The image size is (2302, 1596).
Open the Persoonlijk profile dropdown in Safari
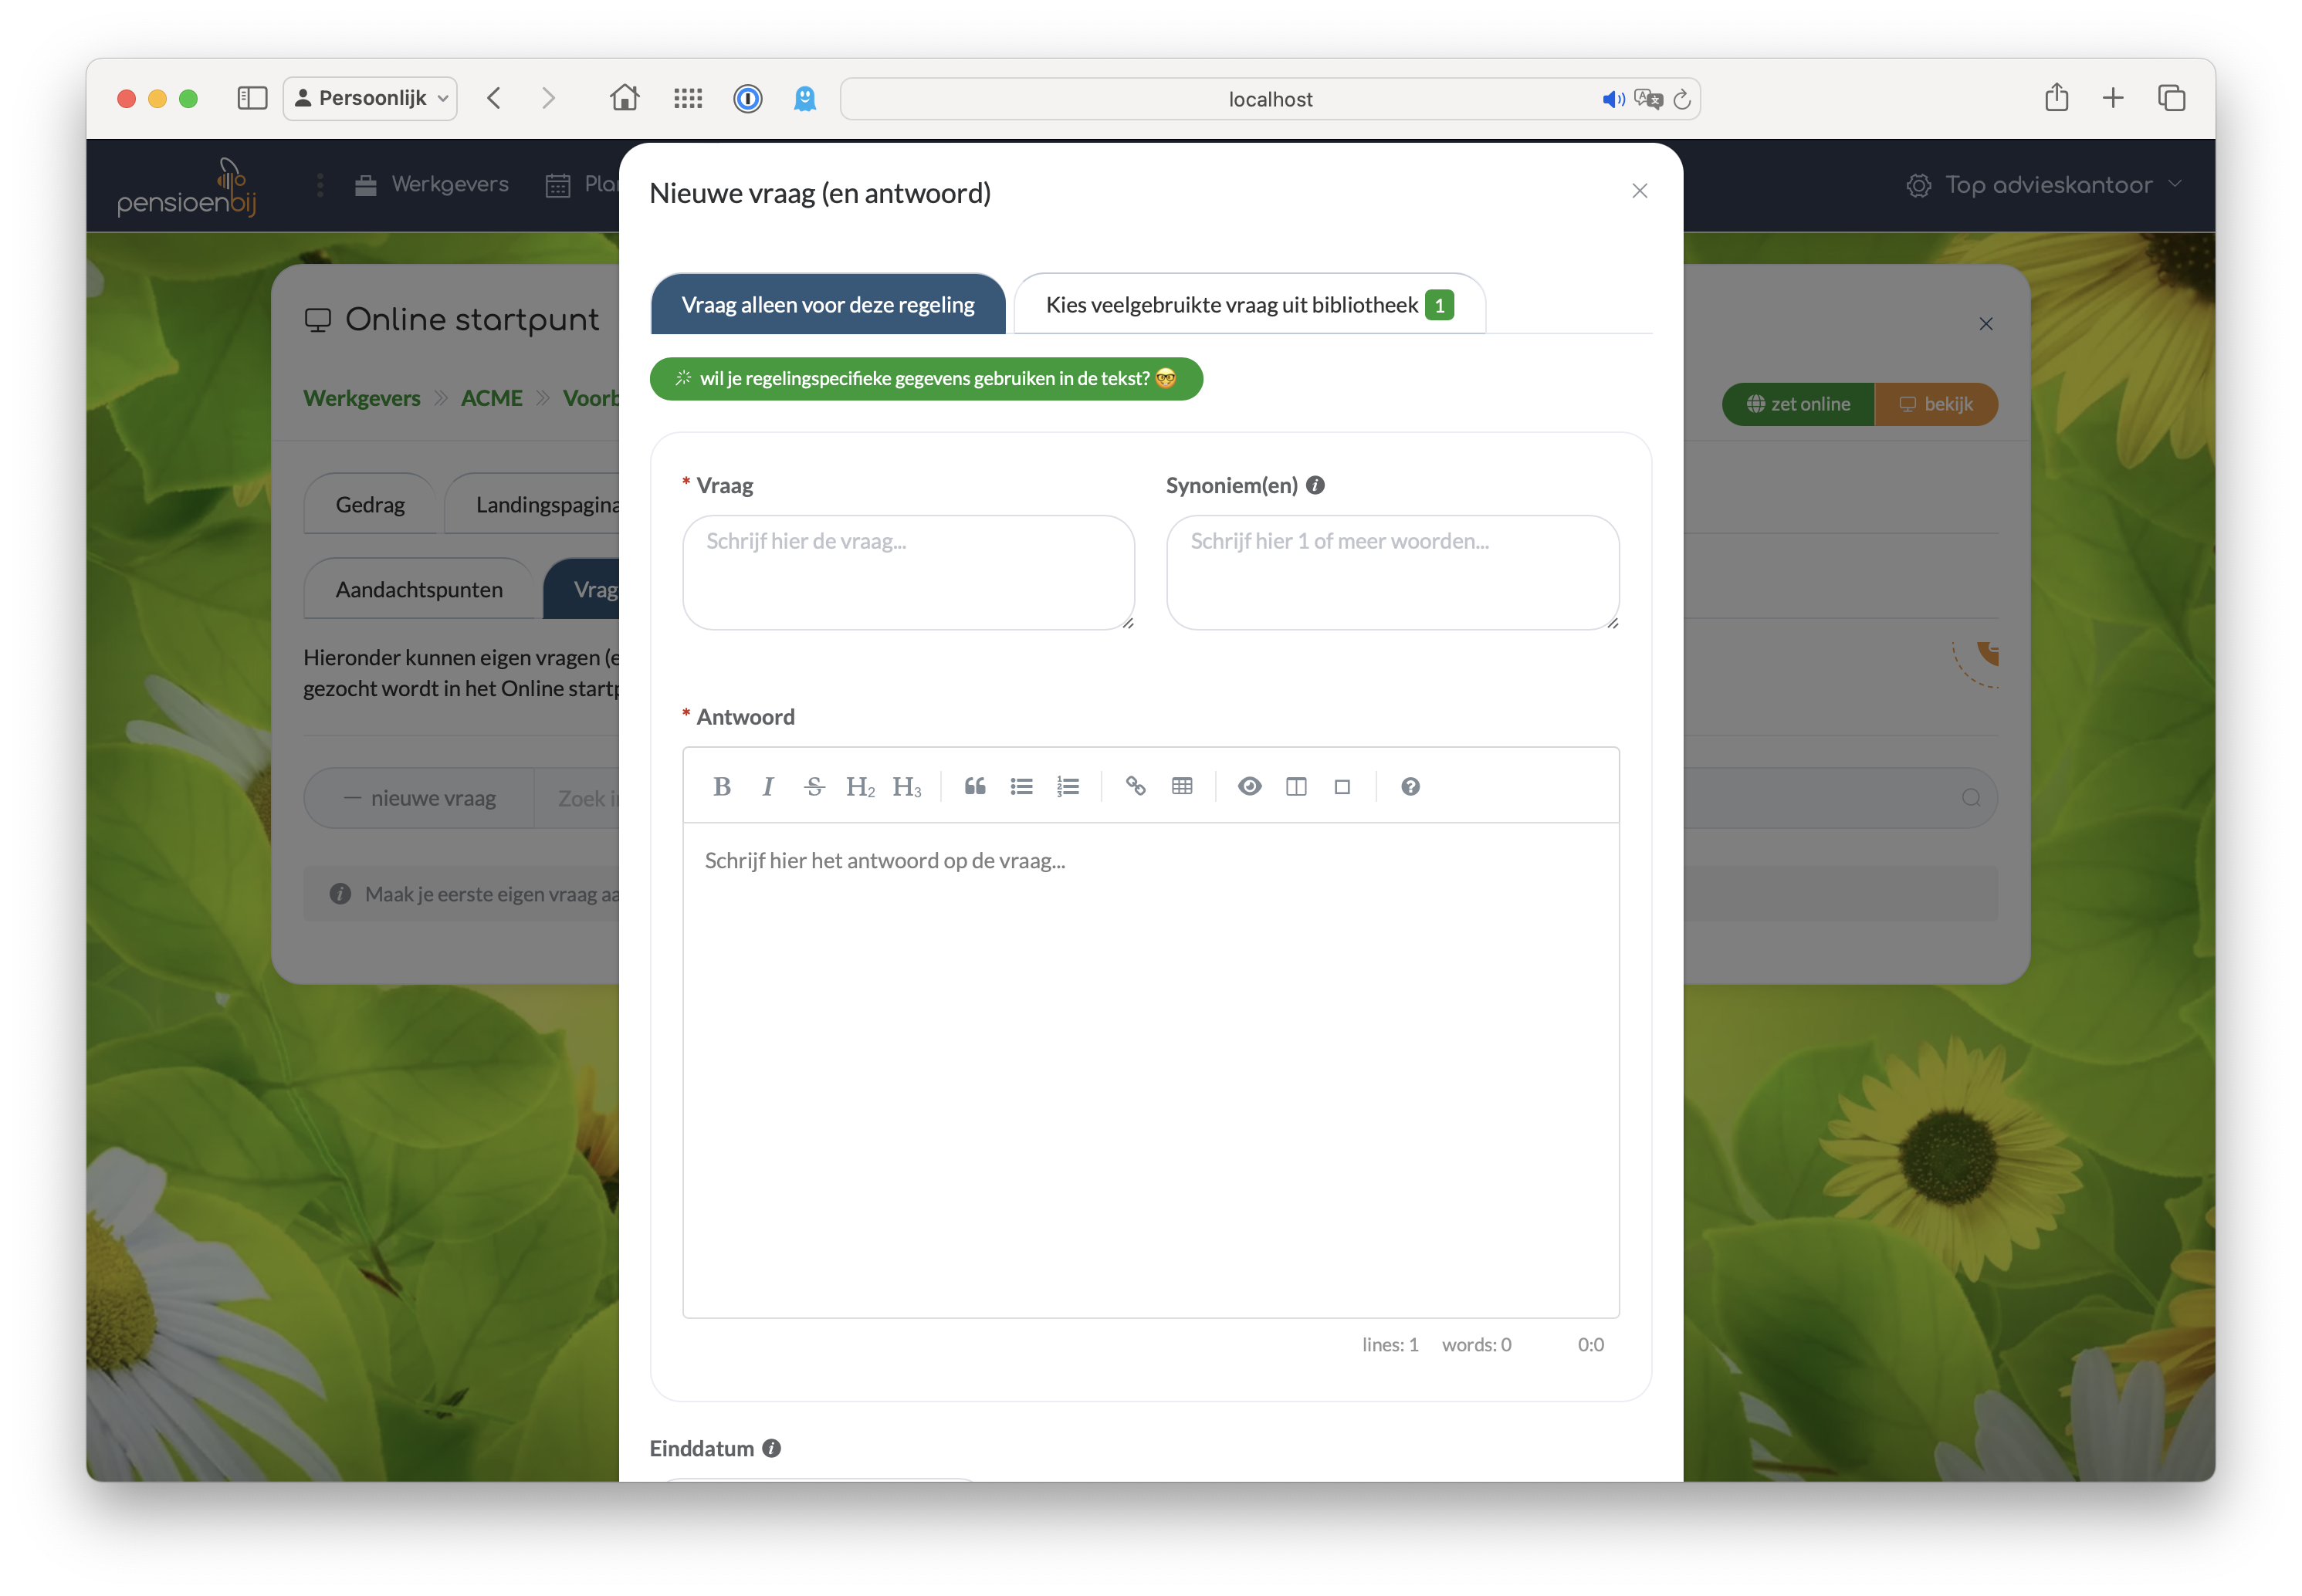click(371, 98)
